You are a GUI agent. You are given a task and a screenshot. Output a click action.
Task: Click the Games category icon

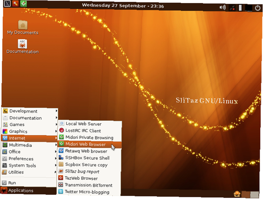(x=5, y=124)
